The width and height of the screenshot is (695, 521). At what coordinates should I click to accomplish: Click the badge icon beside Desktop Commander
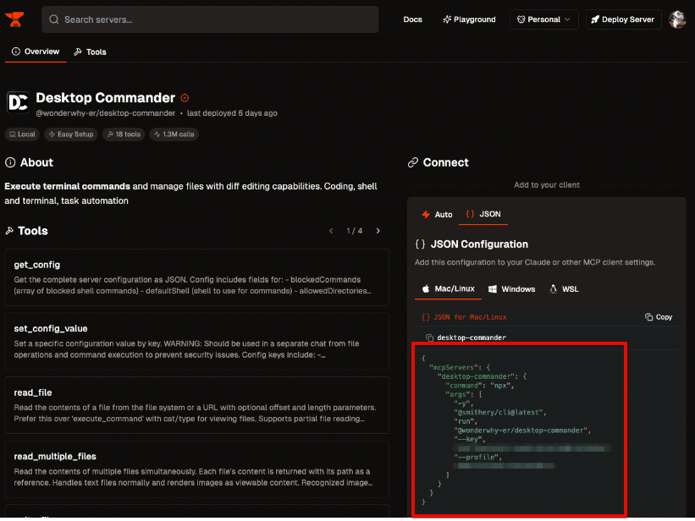[x=185, y=98]
